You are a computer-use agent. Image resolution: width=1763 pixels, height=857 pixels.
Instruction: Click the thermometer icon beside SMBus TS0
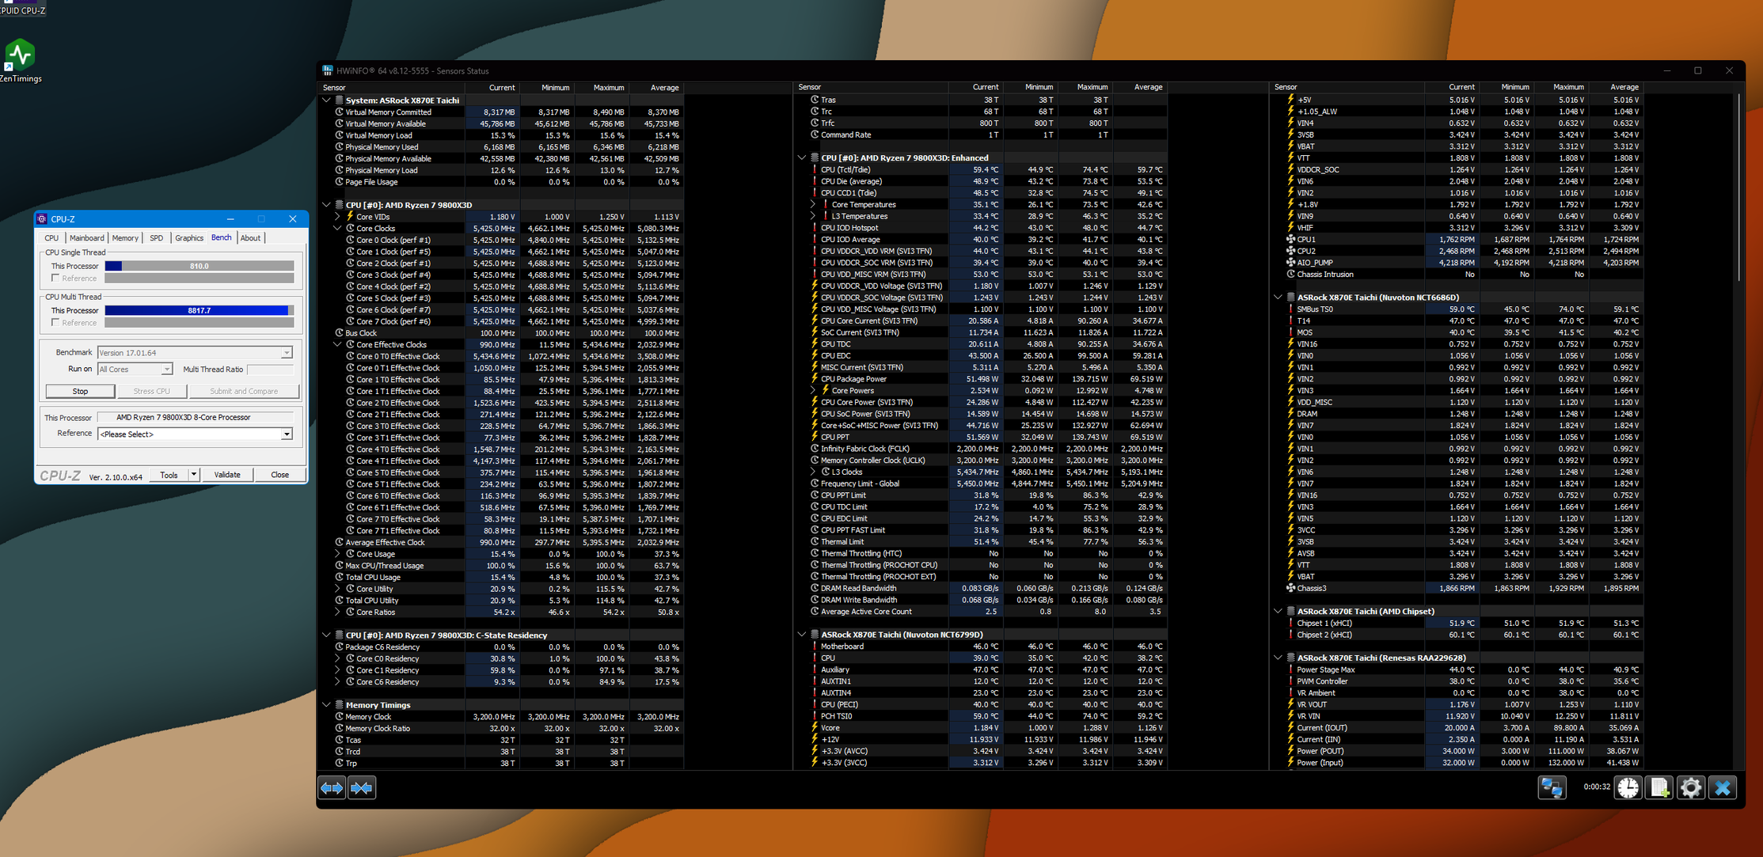coord(1290,309)
